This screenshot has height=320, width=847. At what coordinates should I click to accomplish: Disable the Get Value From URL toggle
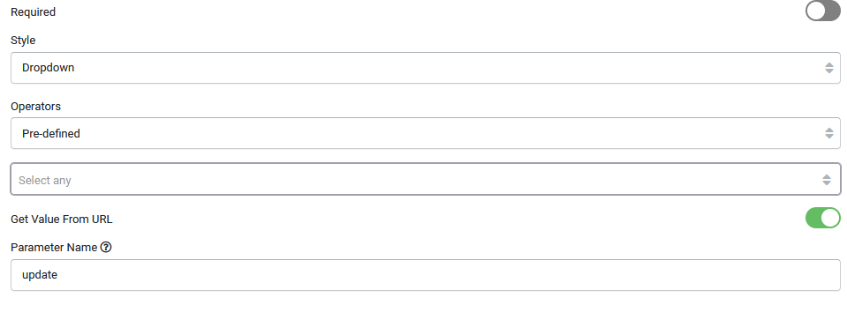[x=822, y=219]
